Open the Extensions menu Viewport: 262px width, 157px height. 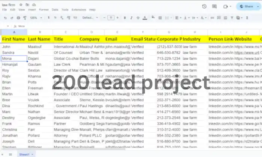pos(79,10)
